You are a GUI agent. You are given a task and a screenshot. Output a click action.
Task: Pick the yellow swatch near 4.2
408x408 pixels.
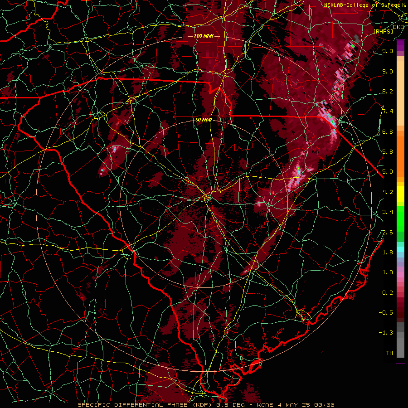(x=400, y=194)
